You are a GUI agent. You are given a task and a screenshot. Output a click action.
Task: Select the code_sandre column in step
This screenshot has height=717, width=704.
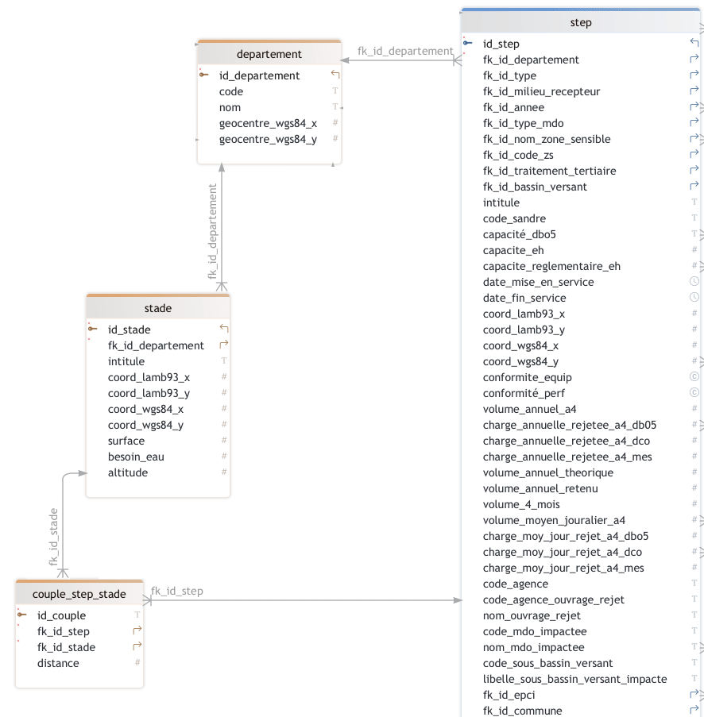click(514, 218)
